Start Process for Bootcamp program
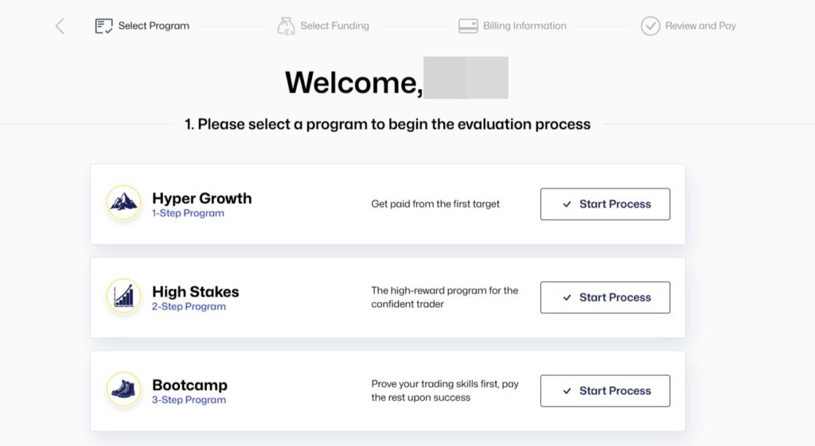The height and width of the screenshot is (446, 815). tap(605, 391)
